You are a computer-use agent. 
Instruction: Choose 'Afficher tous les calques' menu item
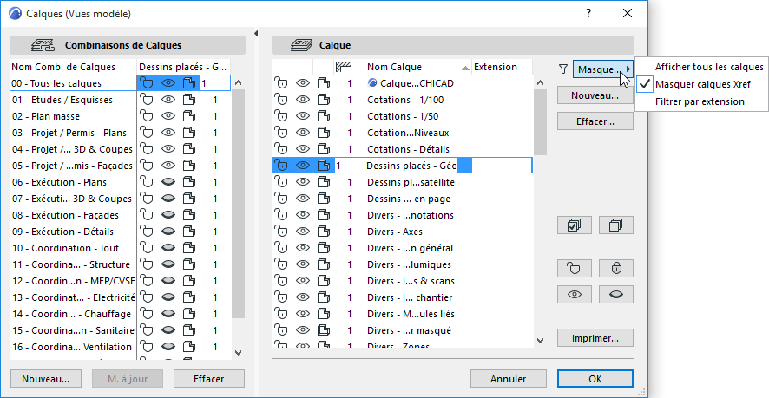tap(709, 67)
